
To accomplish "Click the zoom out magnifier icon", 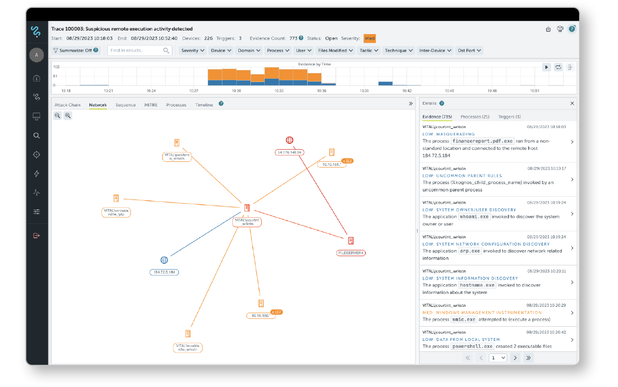I will [58, 116].
